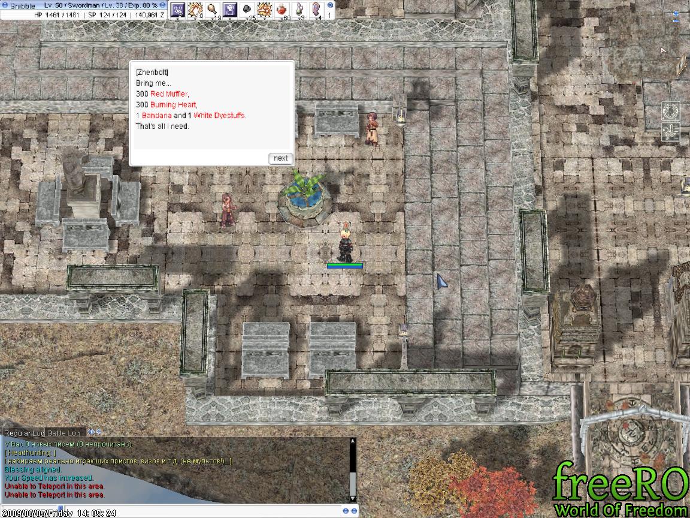This screenshot has height=518, width=690.
Task: Toggle info window with right circle beside Exp
Action: 163,5
